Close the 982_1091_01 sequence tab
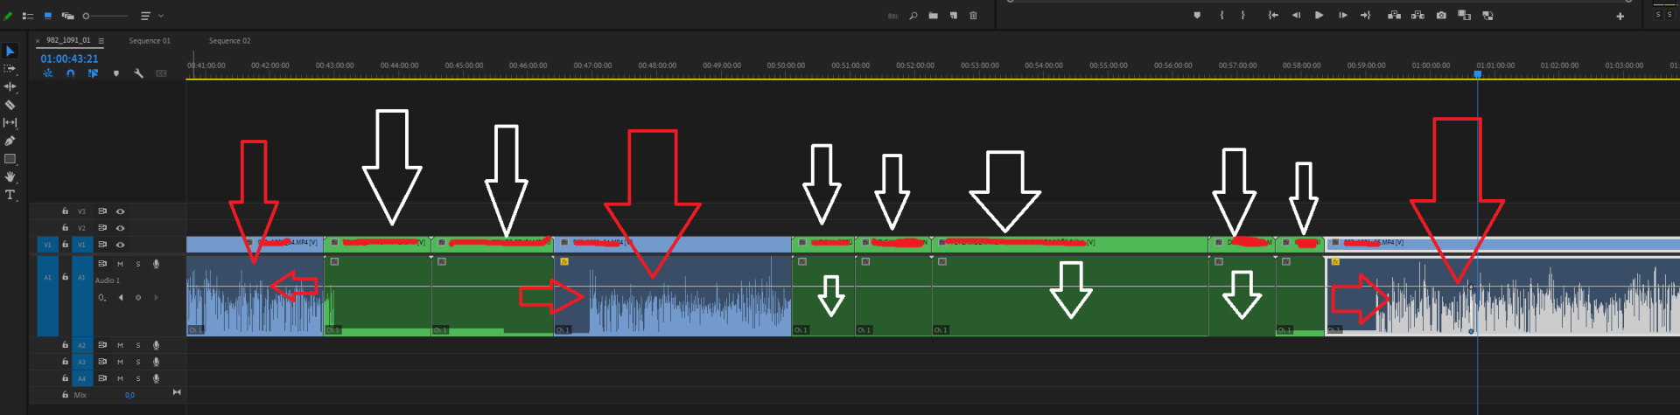This screenshot has height=415, width=1680. click(x=38, y=41)
